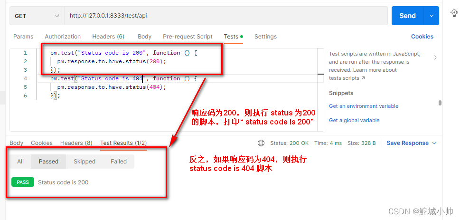Open the request Body tab
The height and width of the screenshot is (220, 460).
pos(144,37)
